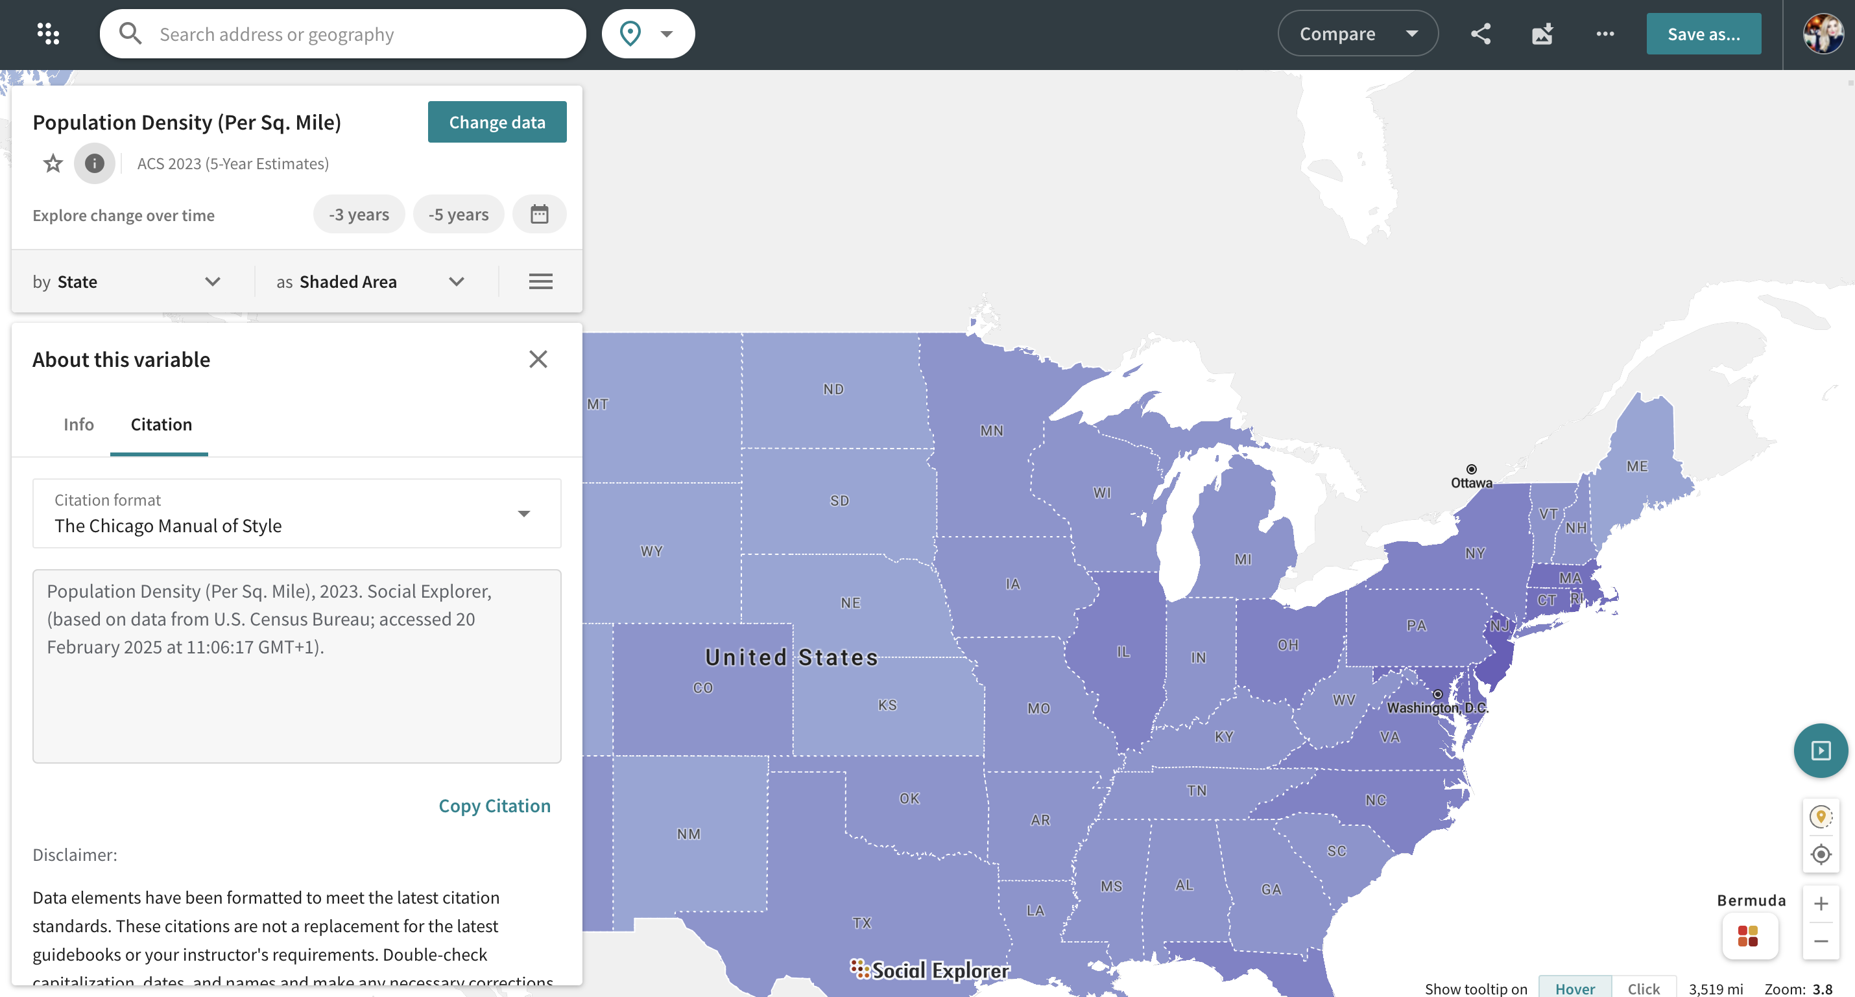
Task: Open the calendar year picker icon
Action: point(538,215)
